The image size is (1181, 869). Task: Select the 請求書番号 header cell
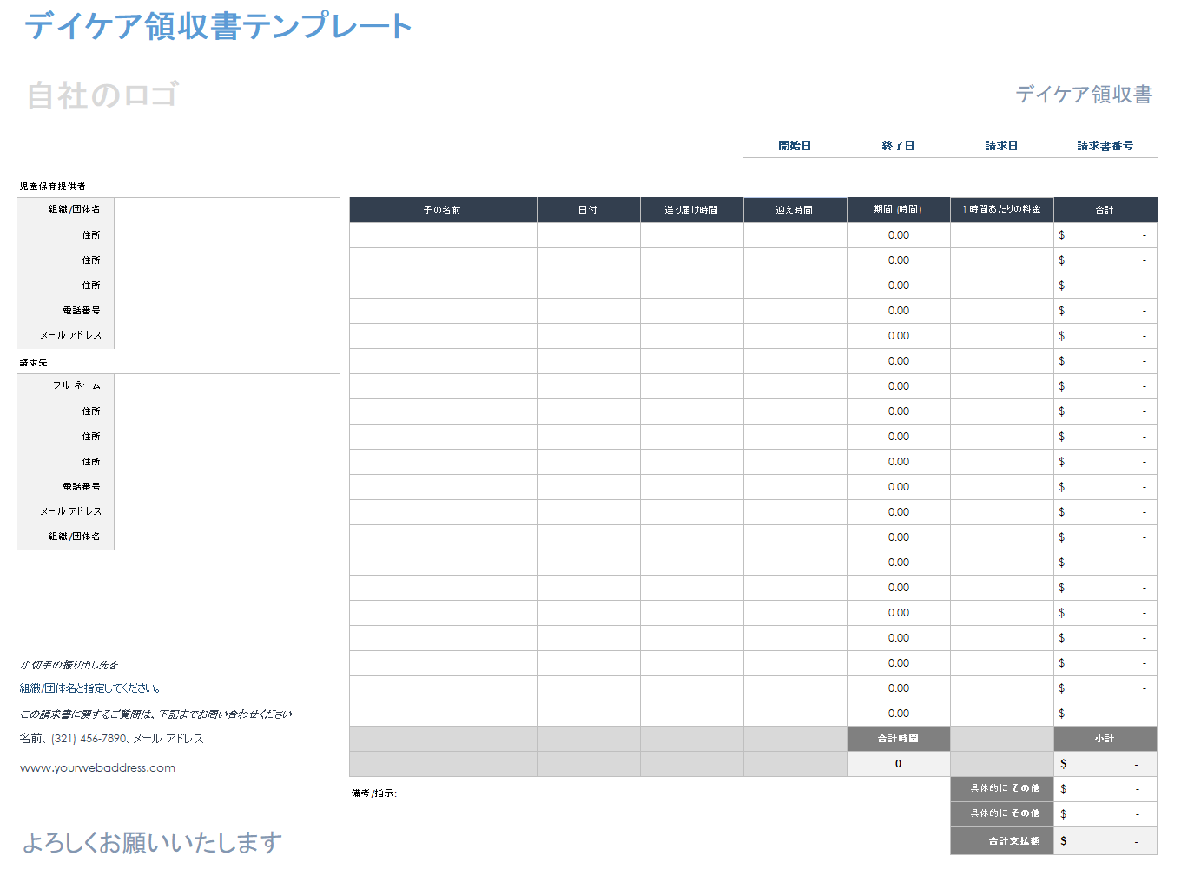pyautogui.click(x=1105, y=146)
